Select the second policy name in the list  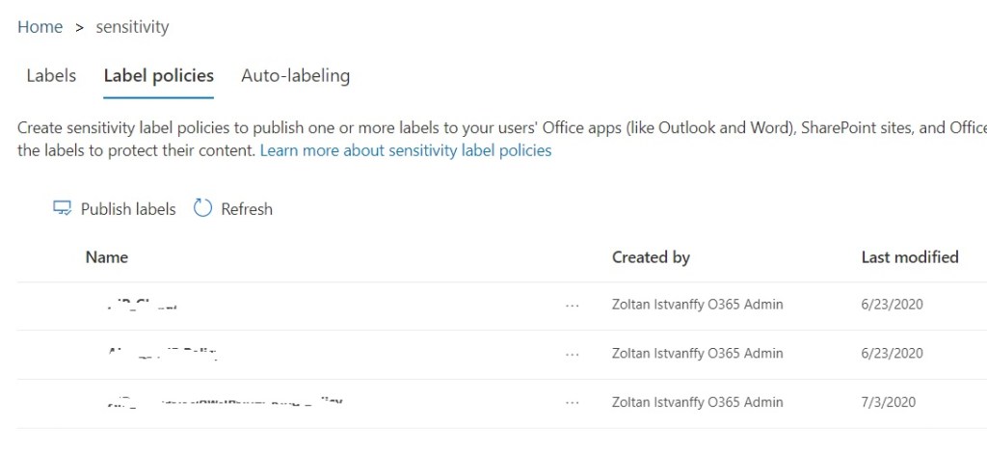click(x=162, y=354)
